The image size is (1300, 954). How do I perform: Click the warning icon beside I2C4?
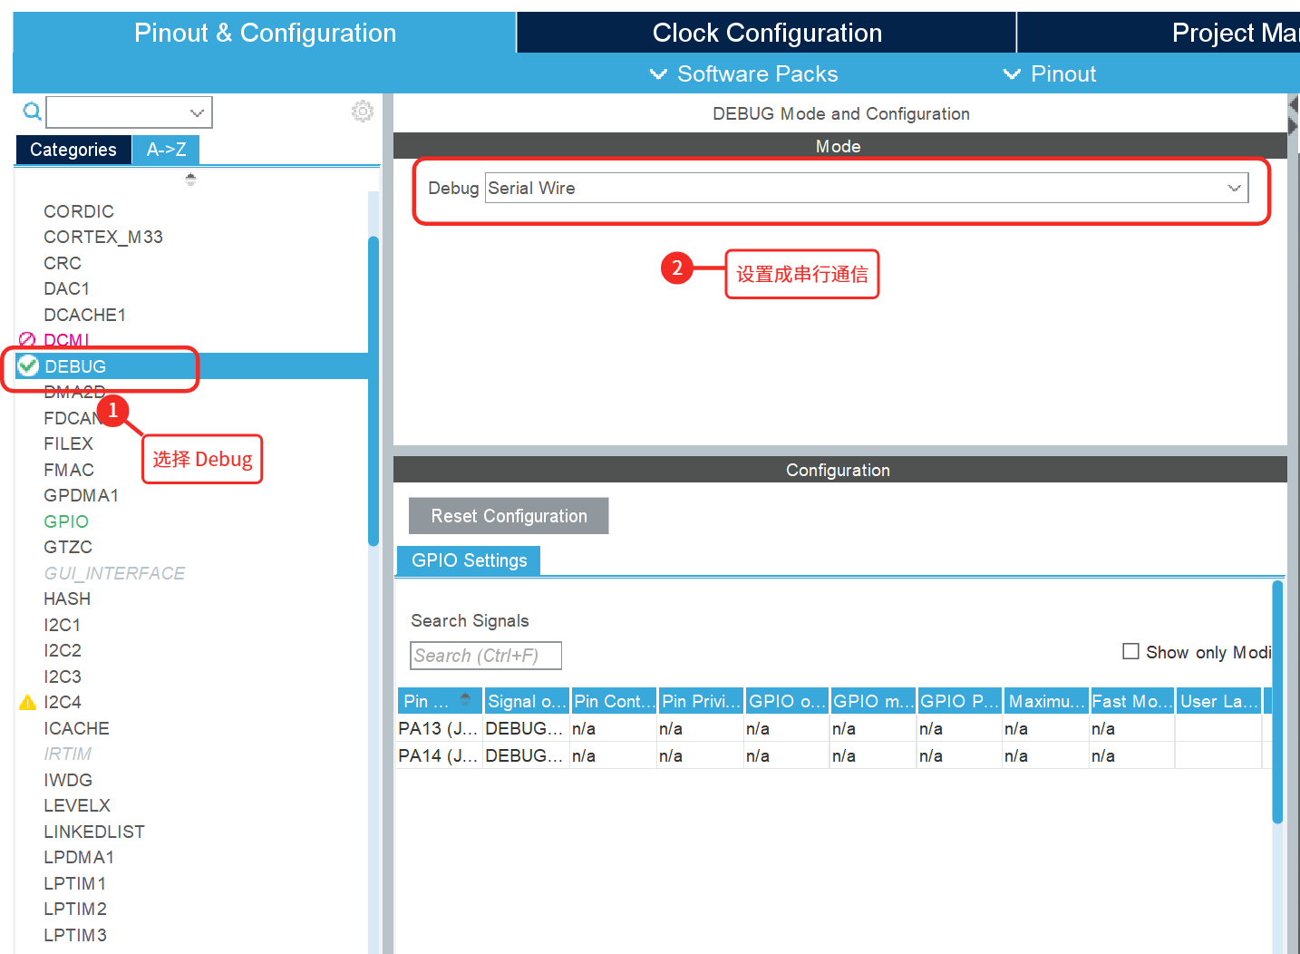27,702
